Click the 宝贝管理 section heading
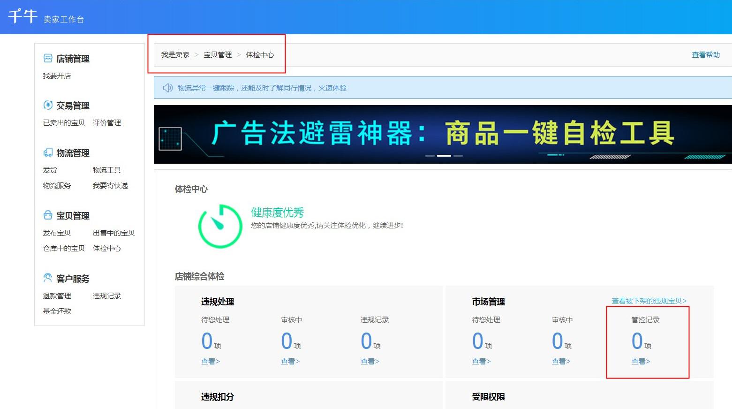This screenshot has height=409, width=732. tap(73, 216)
